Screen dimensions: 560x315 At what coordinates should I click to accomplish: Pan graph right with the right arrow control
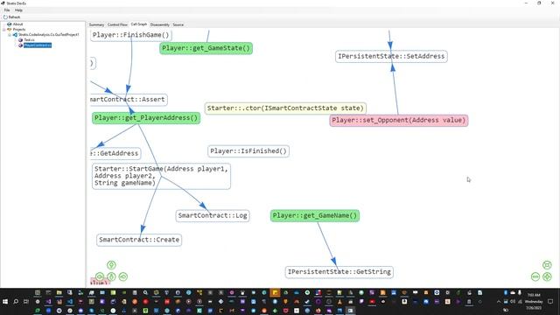(123, 276)
